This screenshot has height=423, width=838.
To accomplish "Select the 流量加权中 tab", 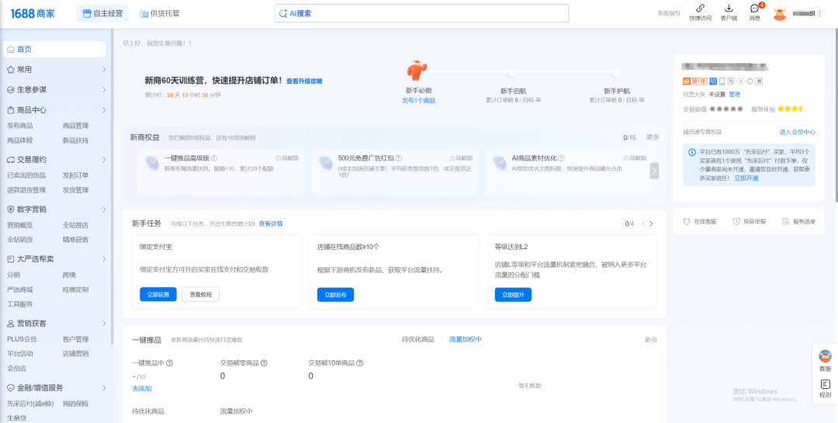I will (466, 340).
